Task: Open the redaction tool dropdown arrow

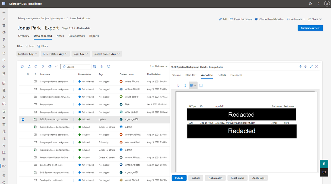Action: click(x=195, y=86)
